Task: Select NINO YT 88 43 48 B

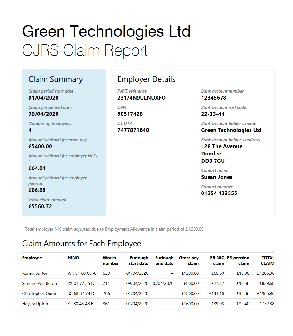Action: coord(80,304)
